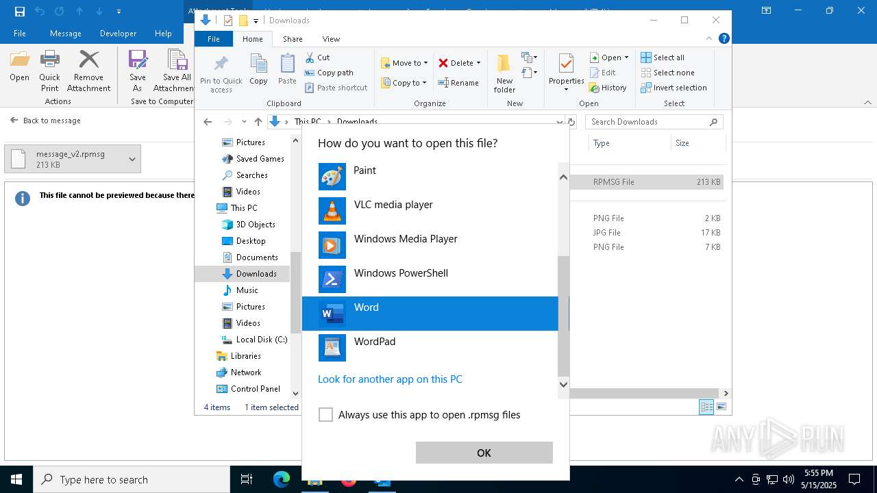Click Remove Attachment in Outlook ribbon
Viewport: 877px width, 493px height.
point(88,71)
